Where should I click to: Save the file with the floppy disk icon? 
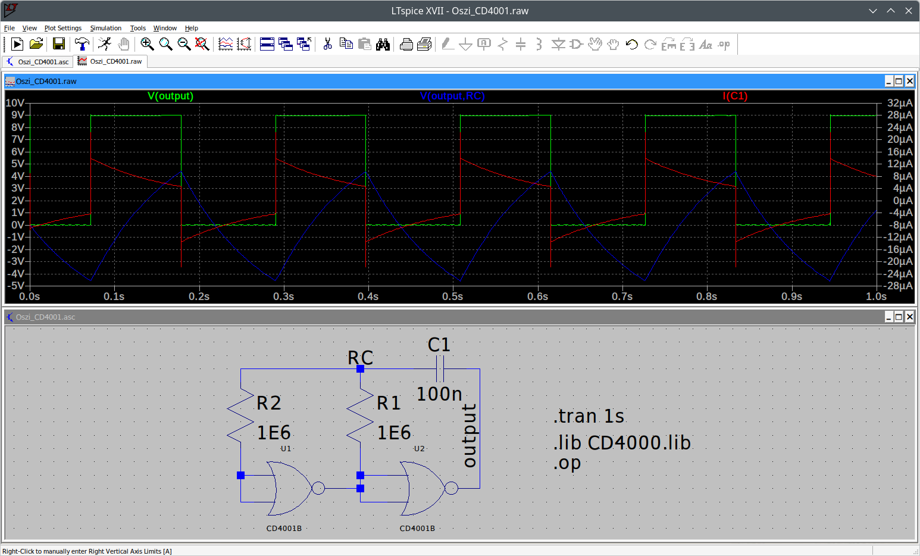[58, 44]
